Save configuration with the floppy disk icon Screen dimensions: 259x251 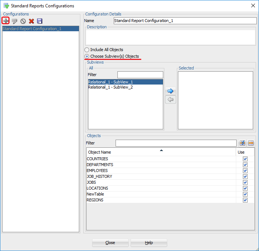pos(40,21)
